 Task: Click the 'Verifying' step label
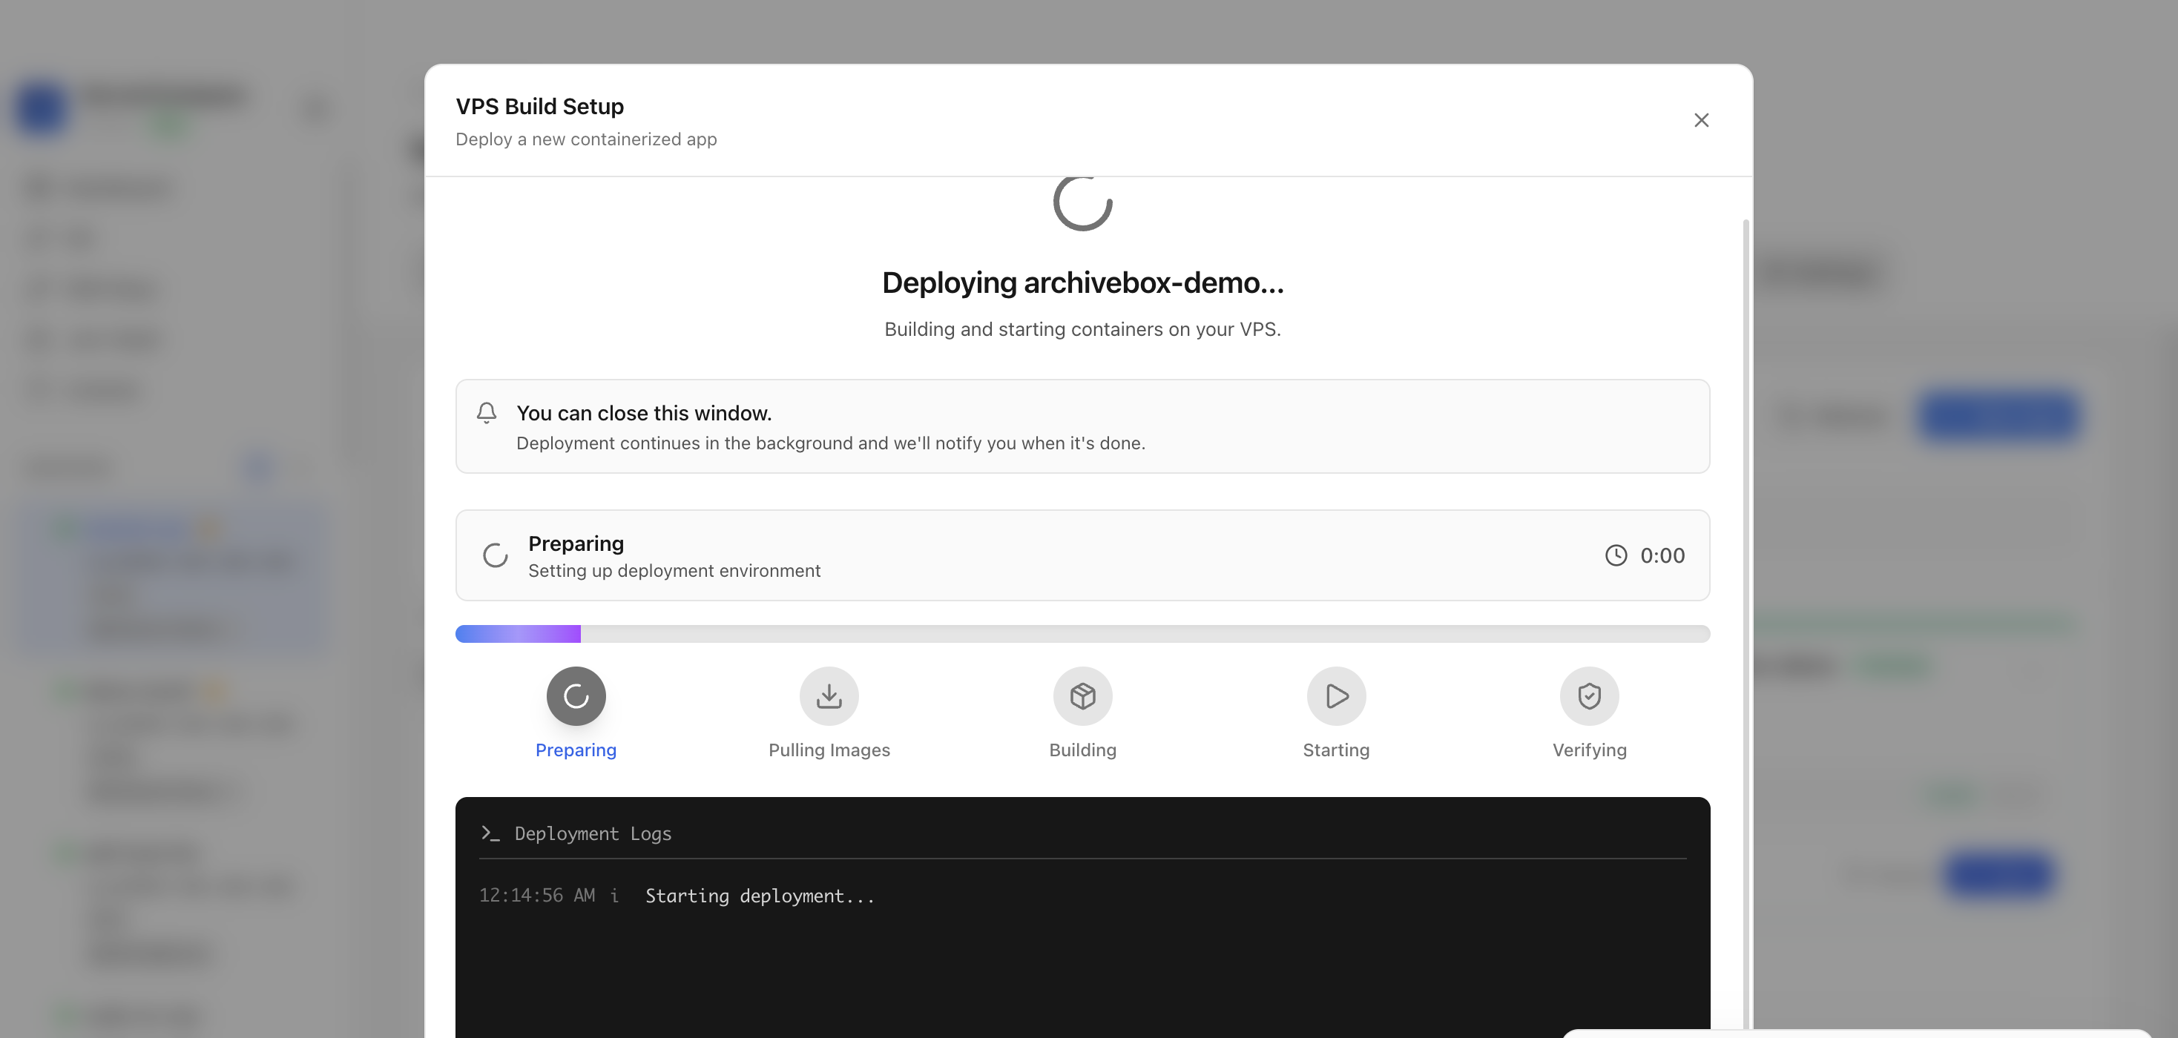pos(1590,750)
